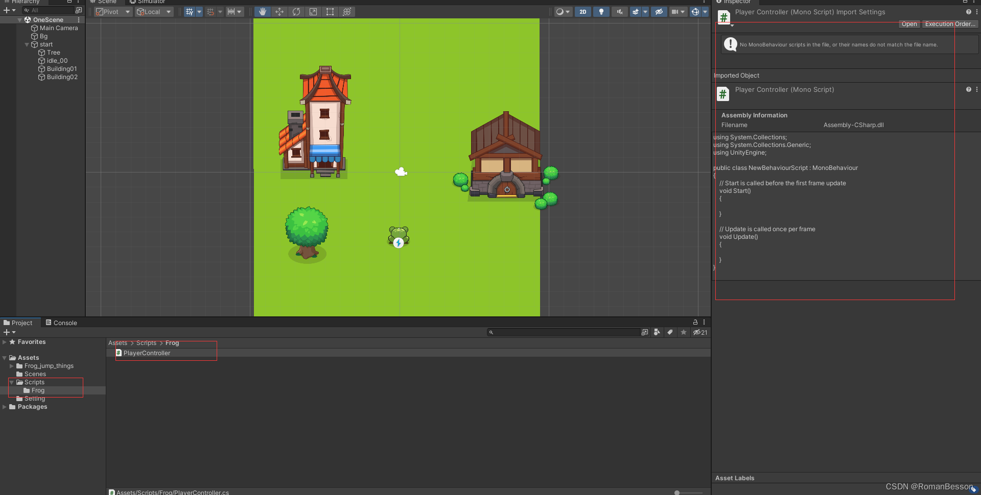Toggle scene lighting bulb
Image resolution: width=981 pixels, height=495 pixels.
click(x=601, y=12)
